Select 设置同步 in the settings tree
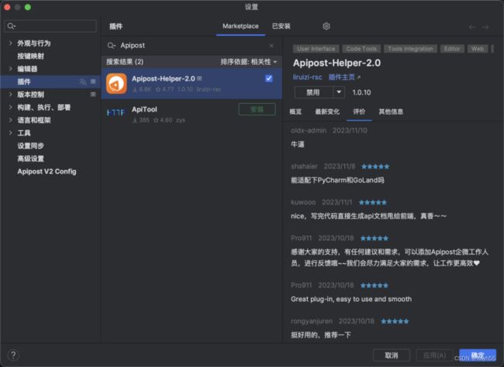 [30, 146]
